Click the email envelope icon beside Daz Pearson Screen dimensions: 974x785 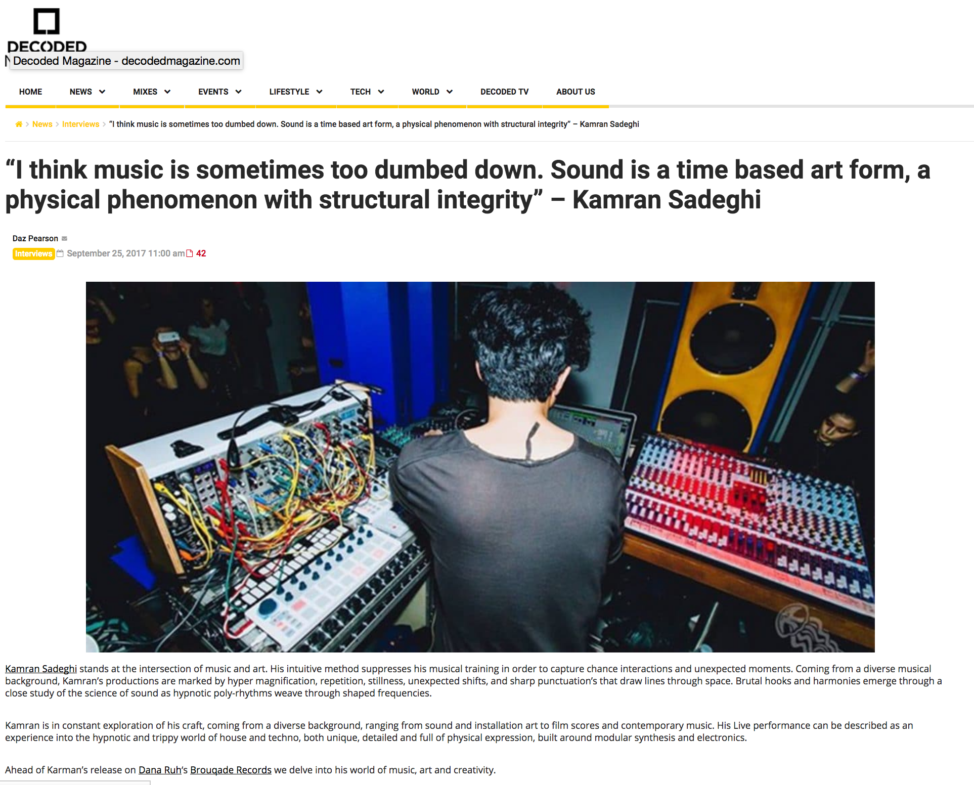point(64,239)
